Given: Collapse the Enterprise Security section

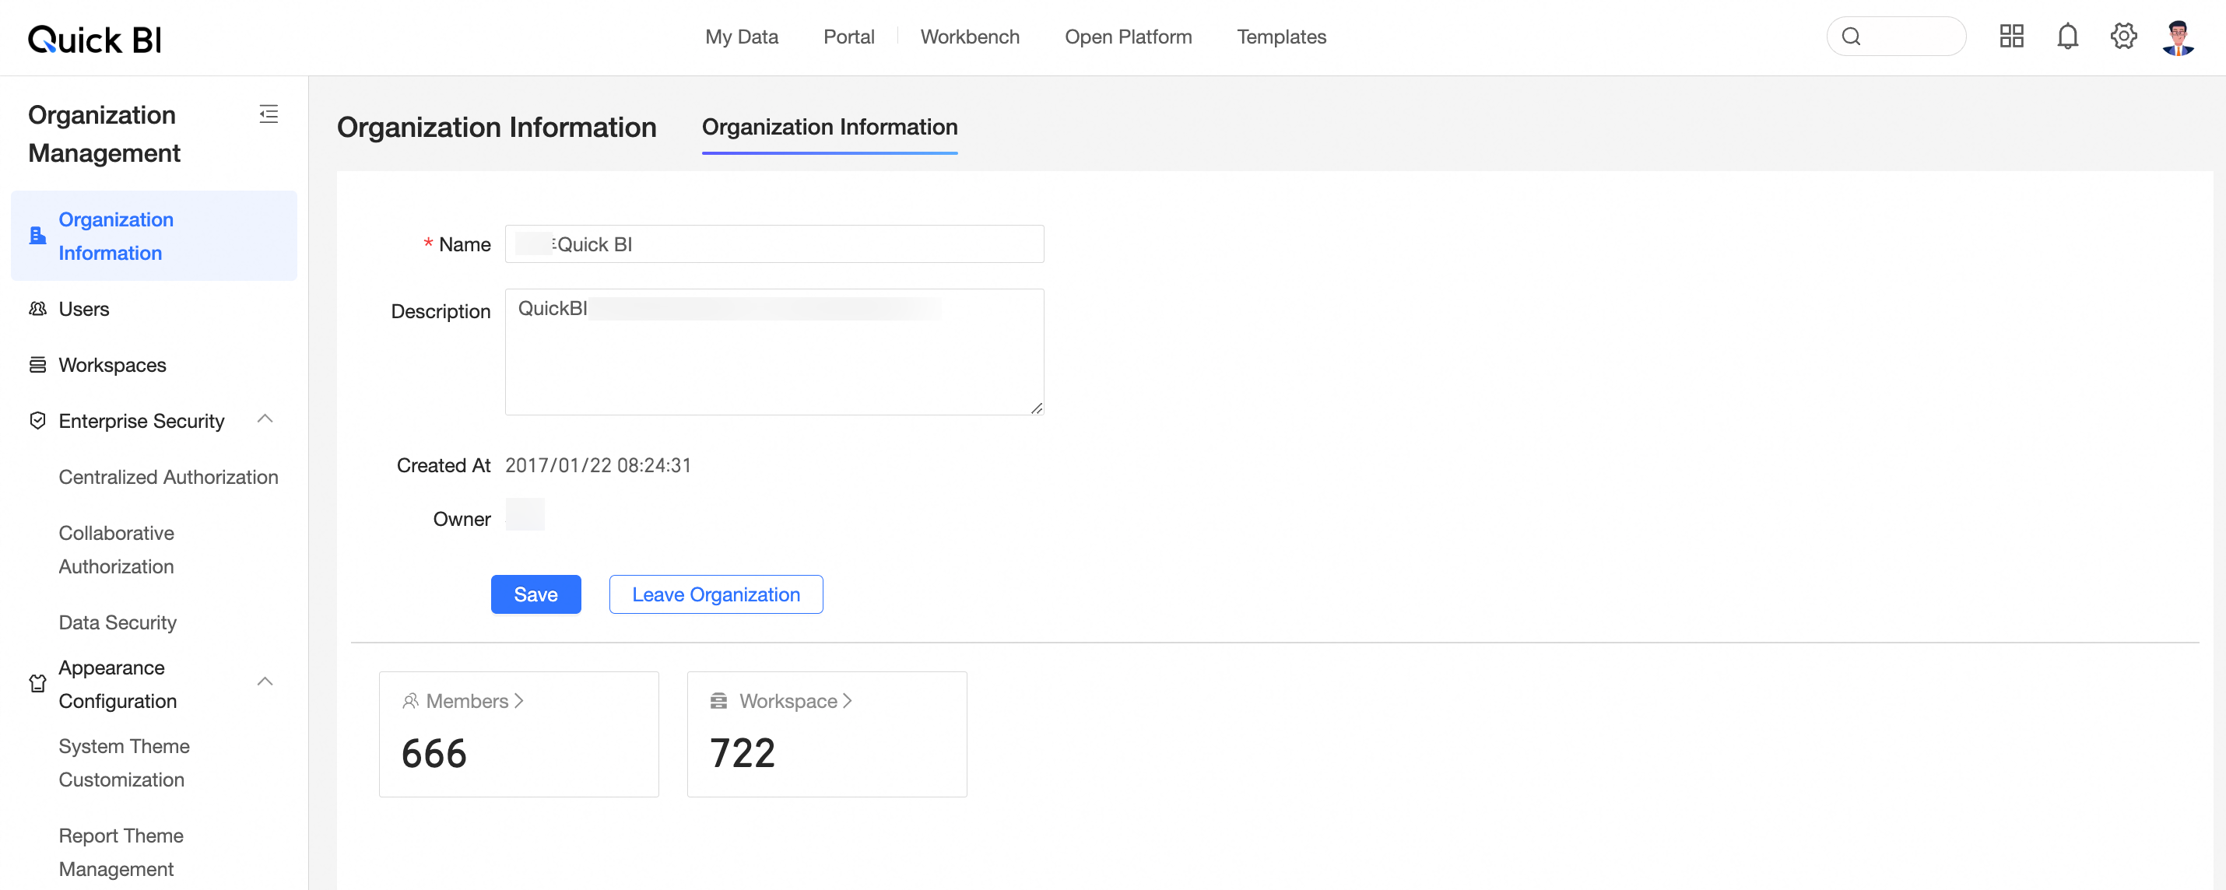Looking at the screenshot, I should [265, 419].
